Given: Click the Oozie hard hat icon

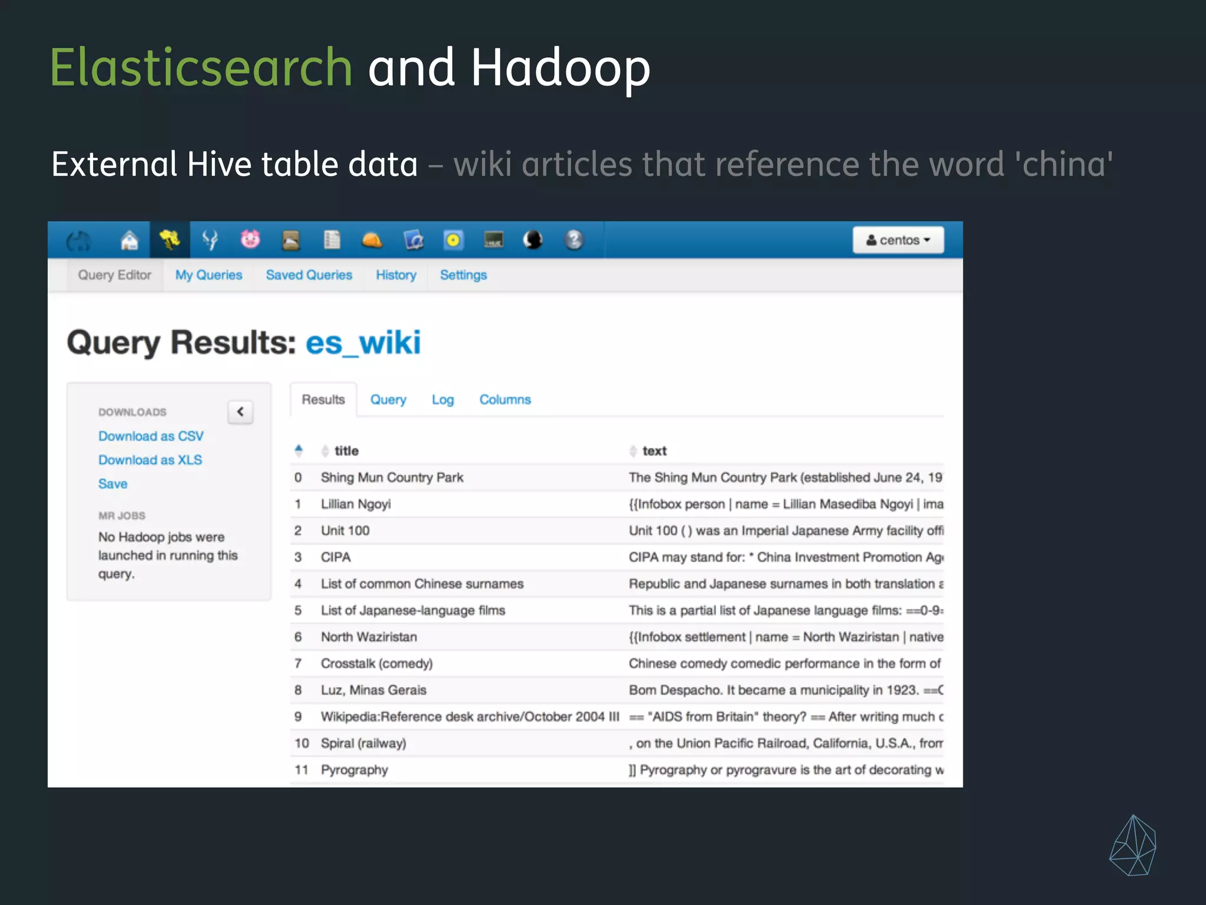Looking at the screenshot, I should point(372,240).
